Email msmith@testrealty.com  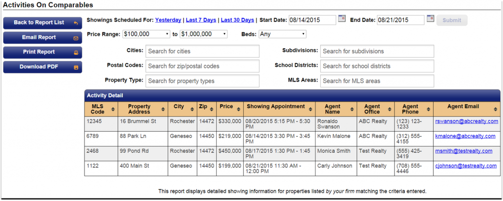(x=464, y=151)
